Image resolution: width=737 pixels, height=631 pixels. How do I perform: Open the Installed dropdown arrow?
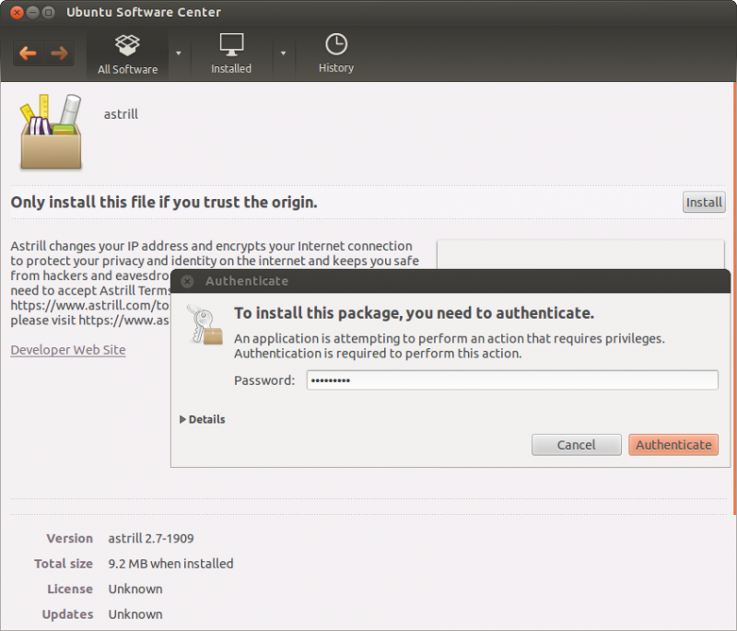tap(284, 53)
